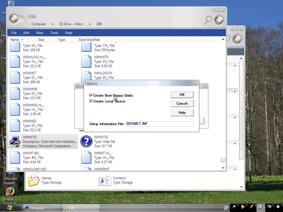Expand the Computer breadcrumb arrow
Image resolution: width=283 pixels, height=212 pixels.
(53, 24)
